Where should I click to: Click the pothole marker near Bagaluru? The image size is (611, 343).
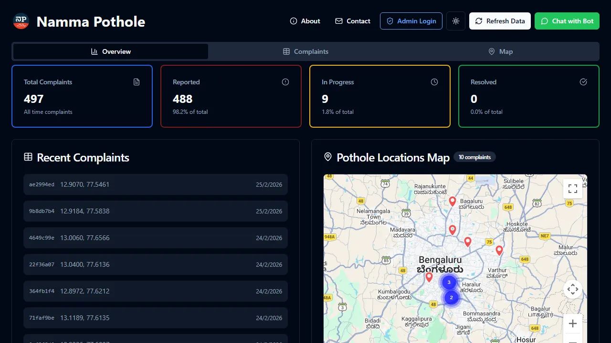(452, 202)
